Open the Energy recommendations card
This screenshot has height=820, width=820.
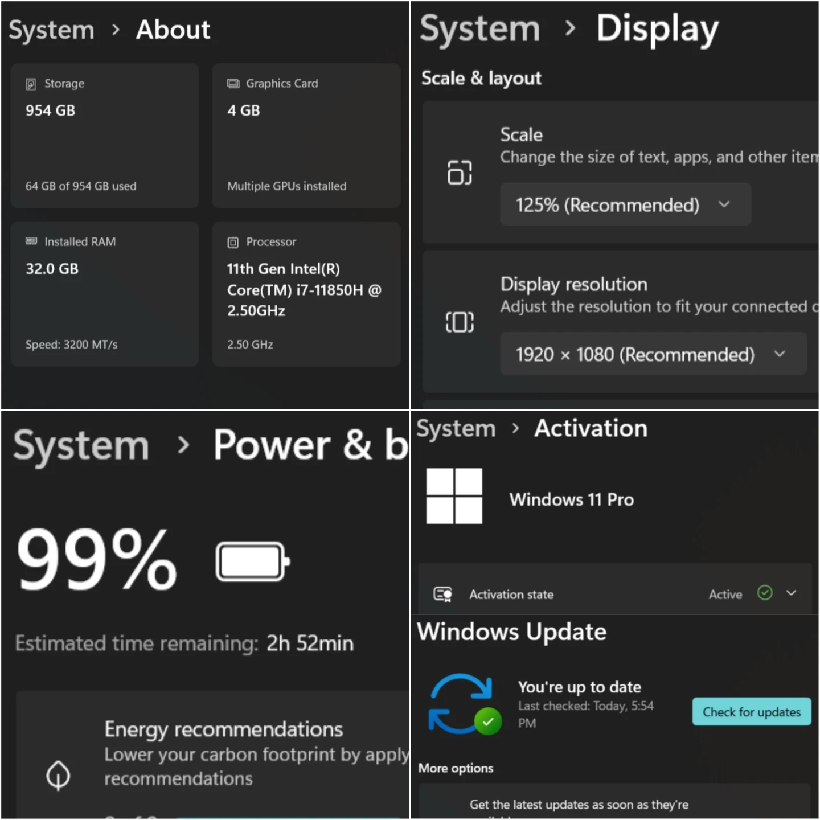(212, 755)
